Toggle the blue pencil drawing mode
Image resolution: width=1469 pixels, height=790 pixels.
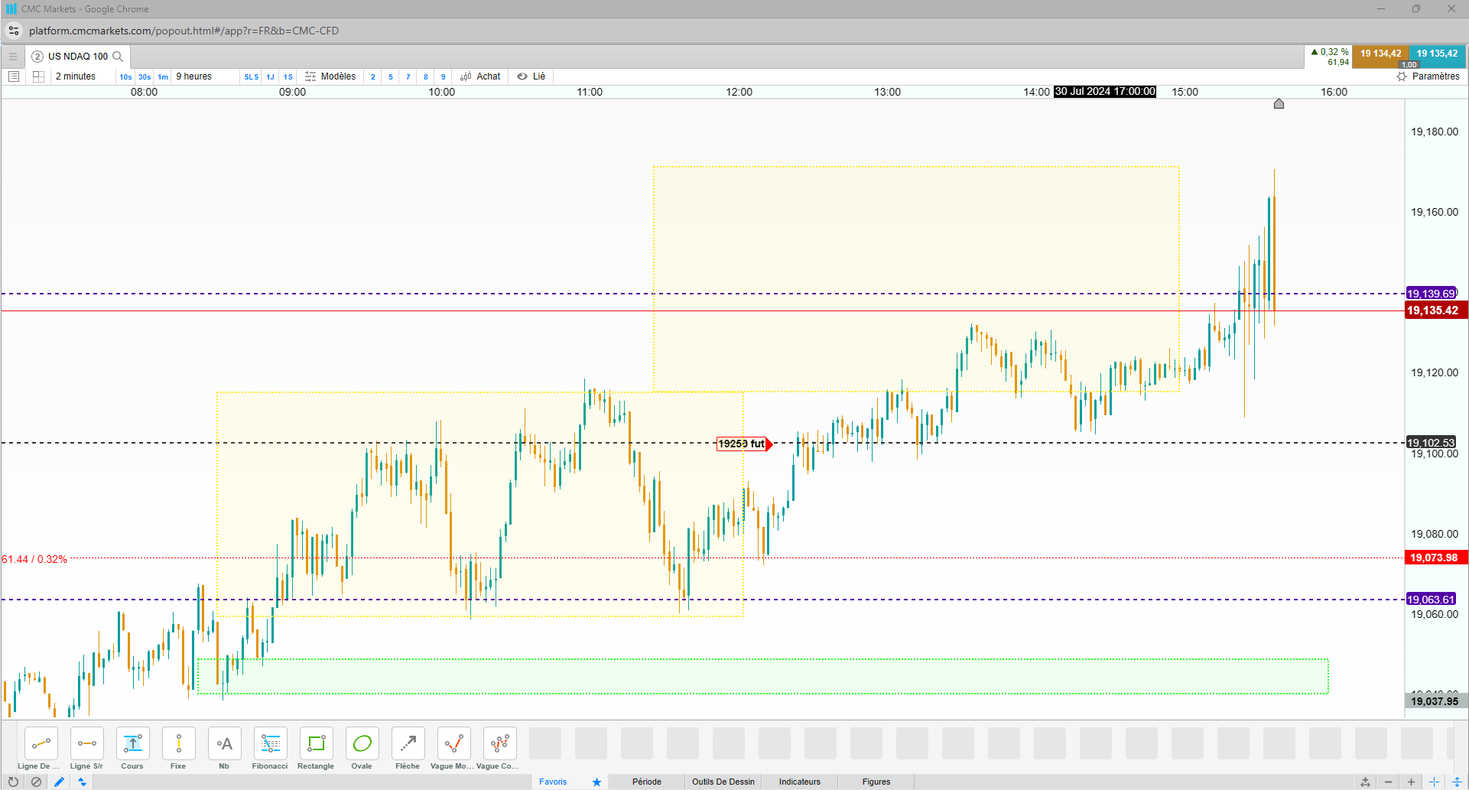[59, 782]
